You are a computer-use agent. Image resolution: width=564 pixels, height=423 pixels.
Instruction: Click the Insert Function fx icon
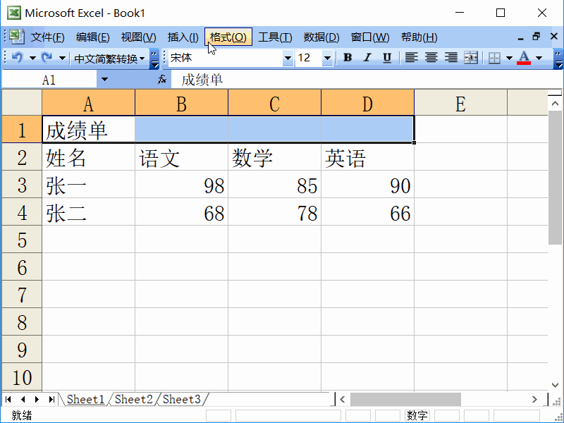(x=162, y=79)
